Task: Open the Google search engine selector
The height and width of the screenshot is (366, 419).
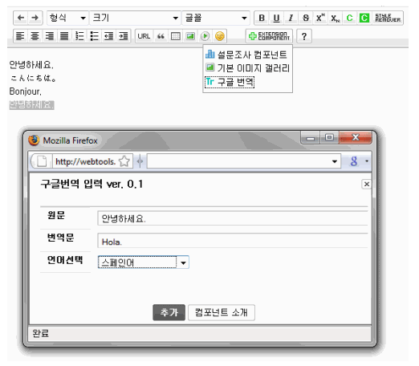Action: click(x=359, y=161)
